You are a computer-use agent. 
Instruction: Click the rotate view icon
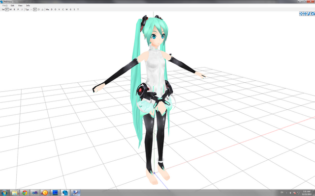(313, 14)
